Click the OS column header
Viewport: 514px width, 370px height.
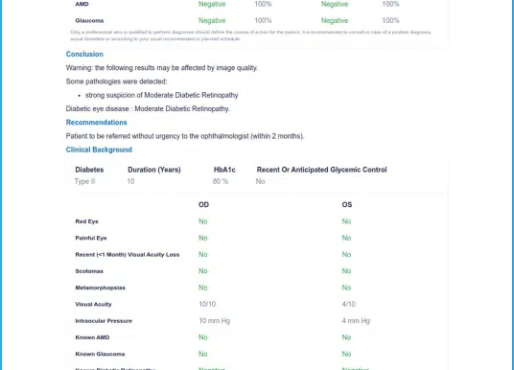pos(347,205)
